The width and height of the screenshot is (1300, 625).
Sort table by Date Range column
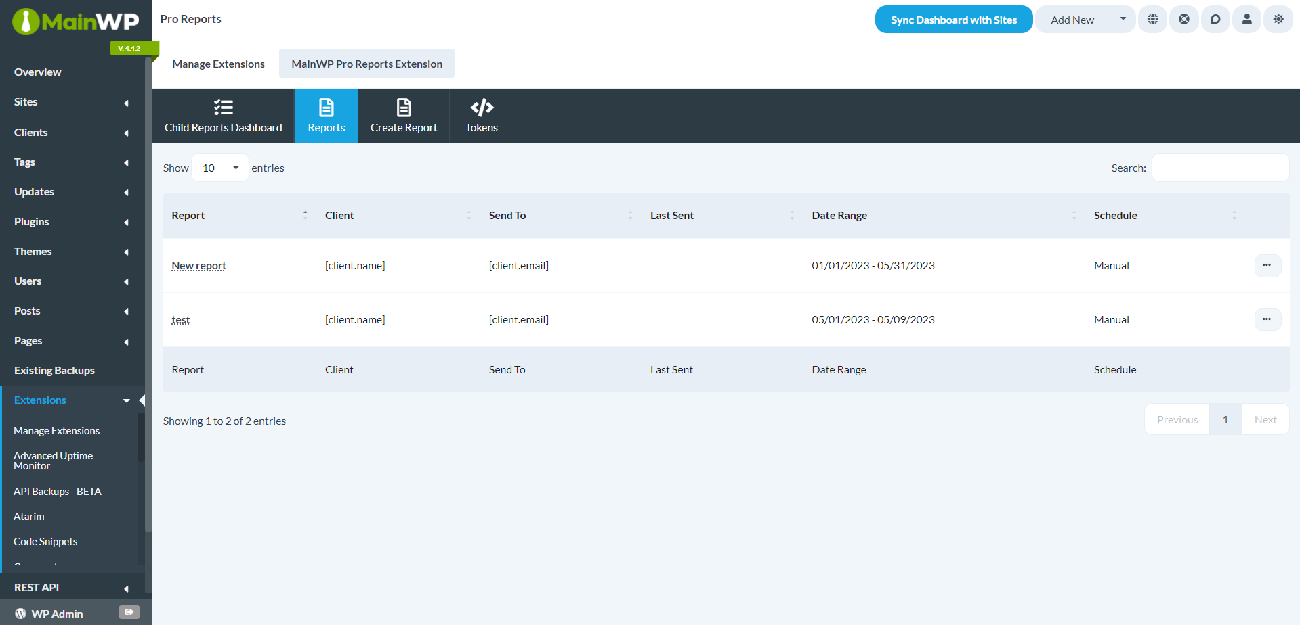944,215
